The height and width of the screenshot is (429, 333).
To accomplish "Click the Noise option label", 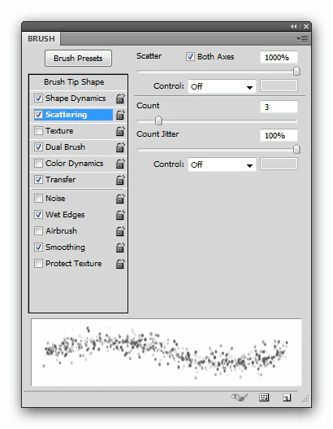I will (x=55, y=198).
